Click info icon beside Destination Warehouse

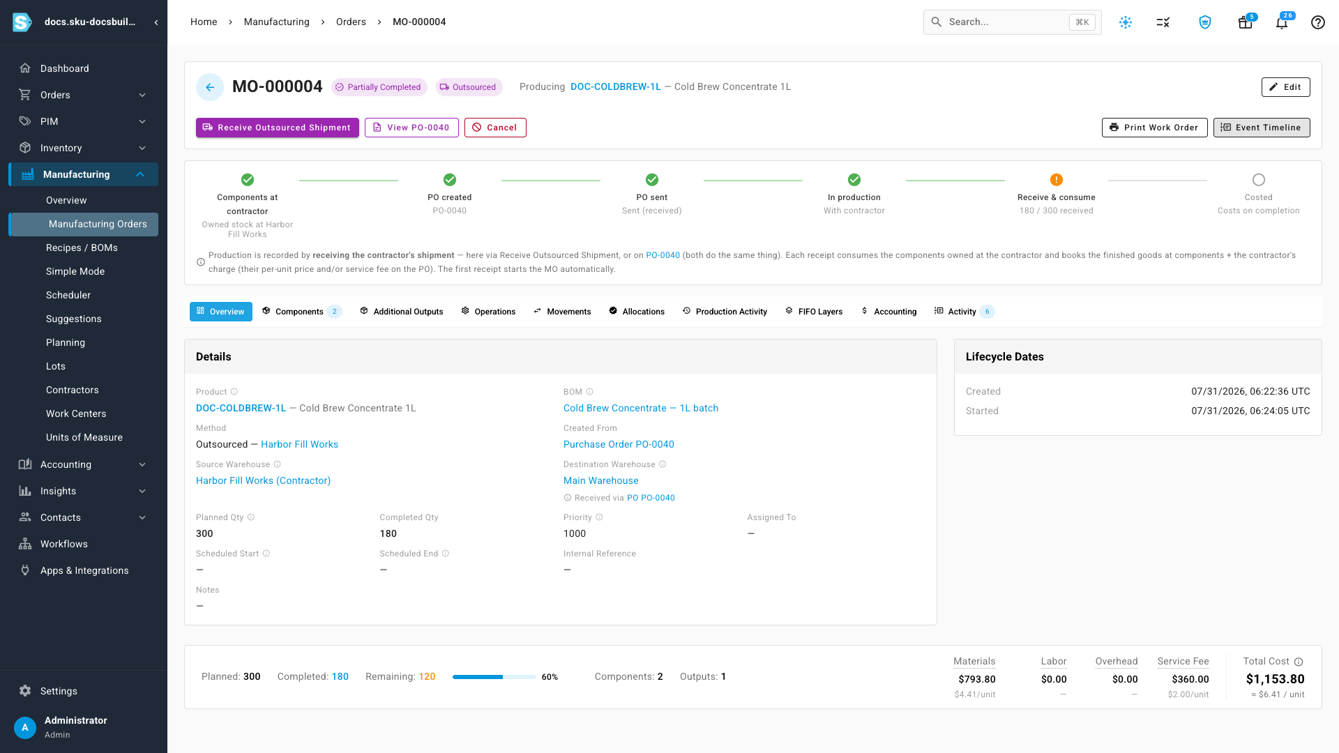pos(663,464)
